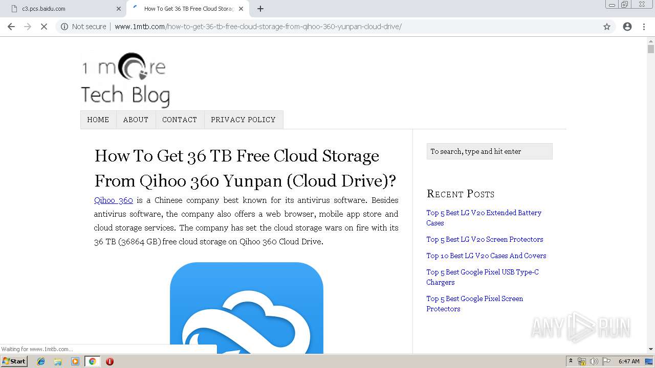Focus the blog search field

tap(489, 151)
